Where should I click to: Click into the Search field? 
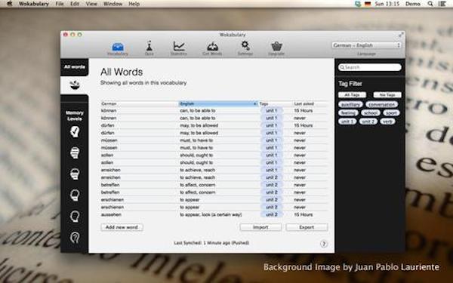(x=370, y=67)
